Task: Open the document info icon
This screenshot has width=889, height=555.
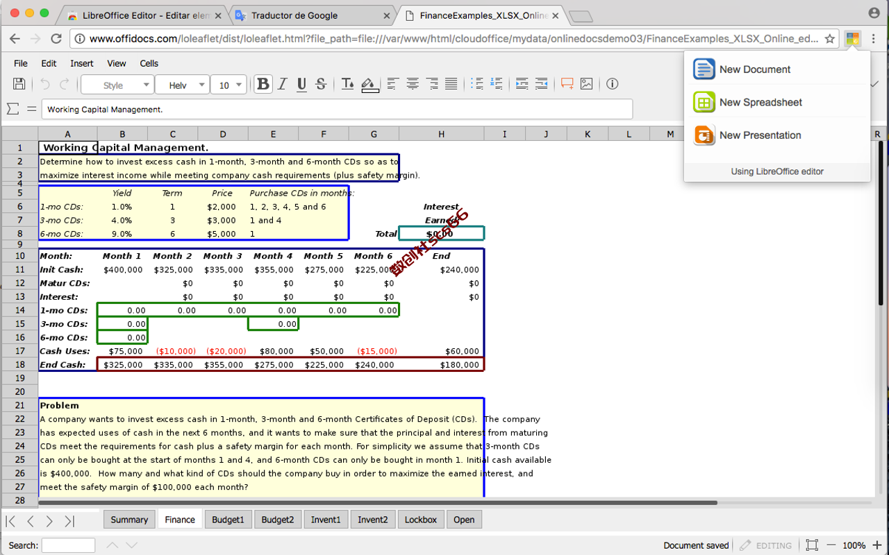Action: click(x=612, y=84)
